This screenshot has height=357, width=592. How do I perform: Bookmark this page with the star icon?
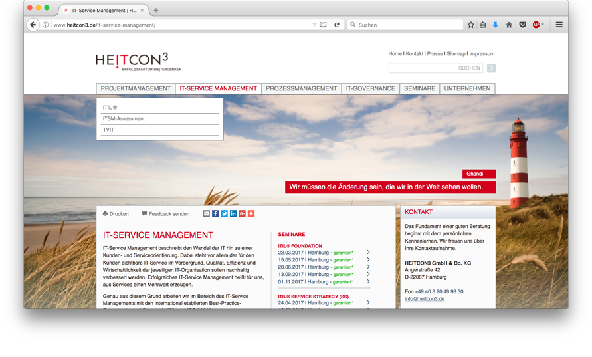[471, 25]
